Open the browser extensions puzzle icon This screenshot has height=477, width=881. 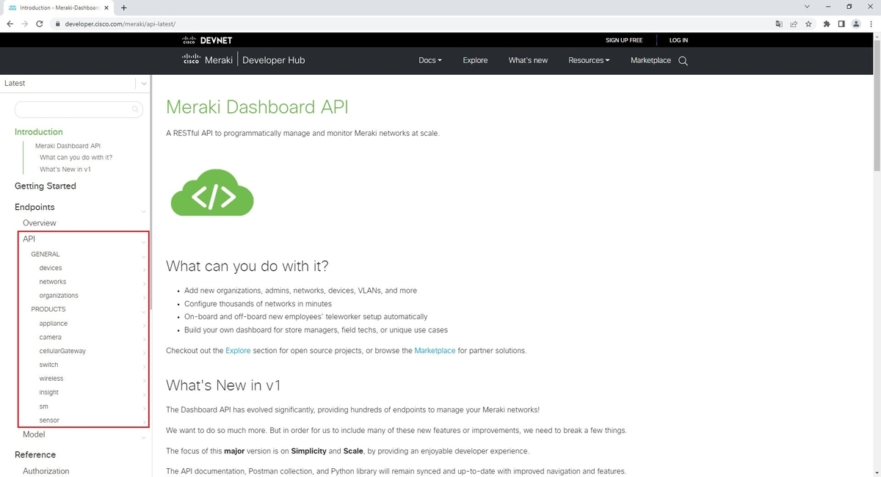point(827,23)
